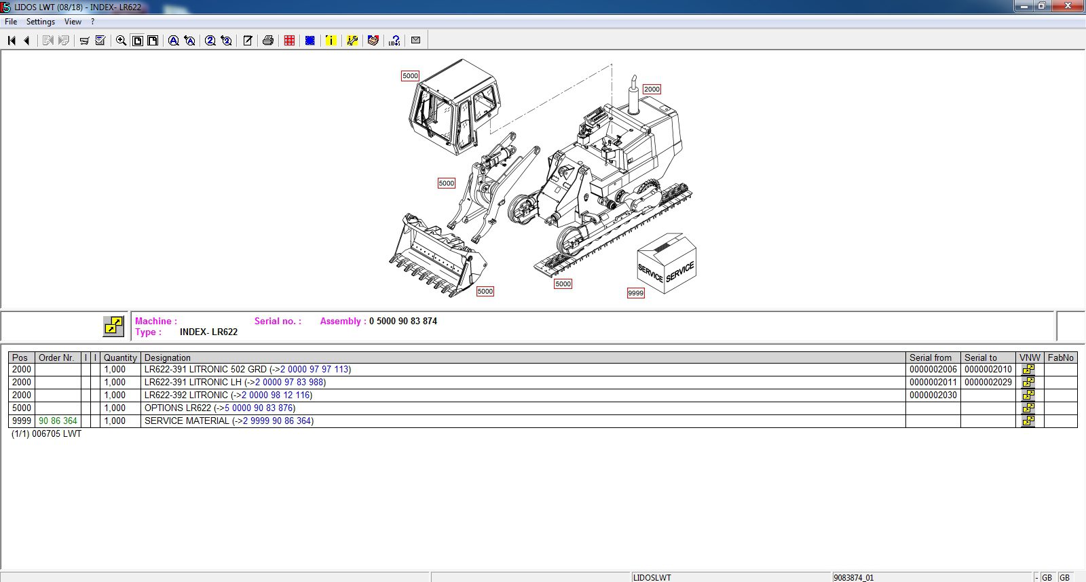Click the repeat 'A' search icon
Viewport: 1086px width, 582px height.
coord(190,41)
